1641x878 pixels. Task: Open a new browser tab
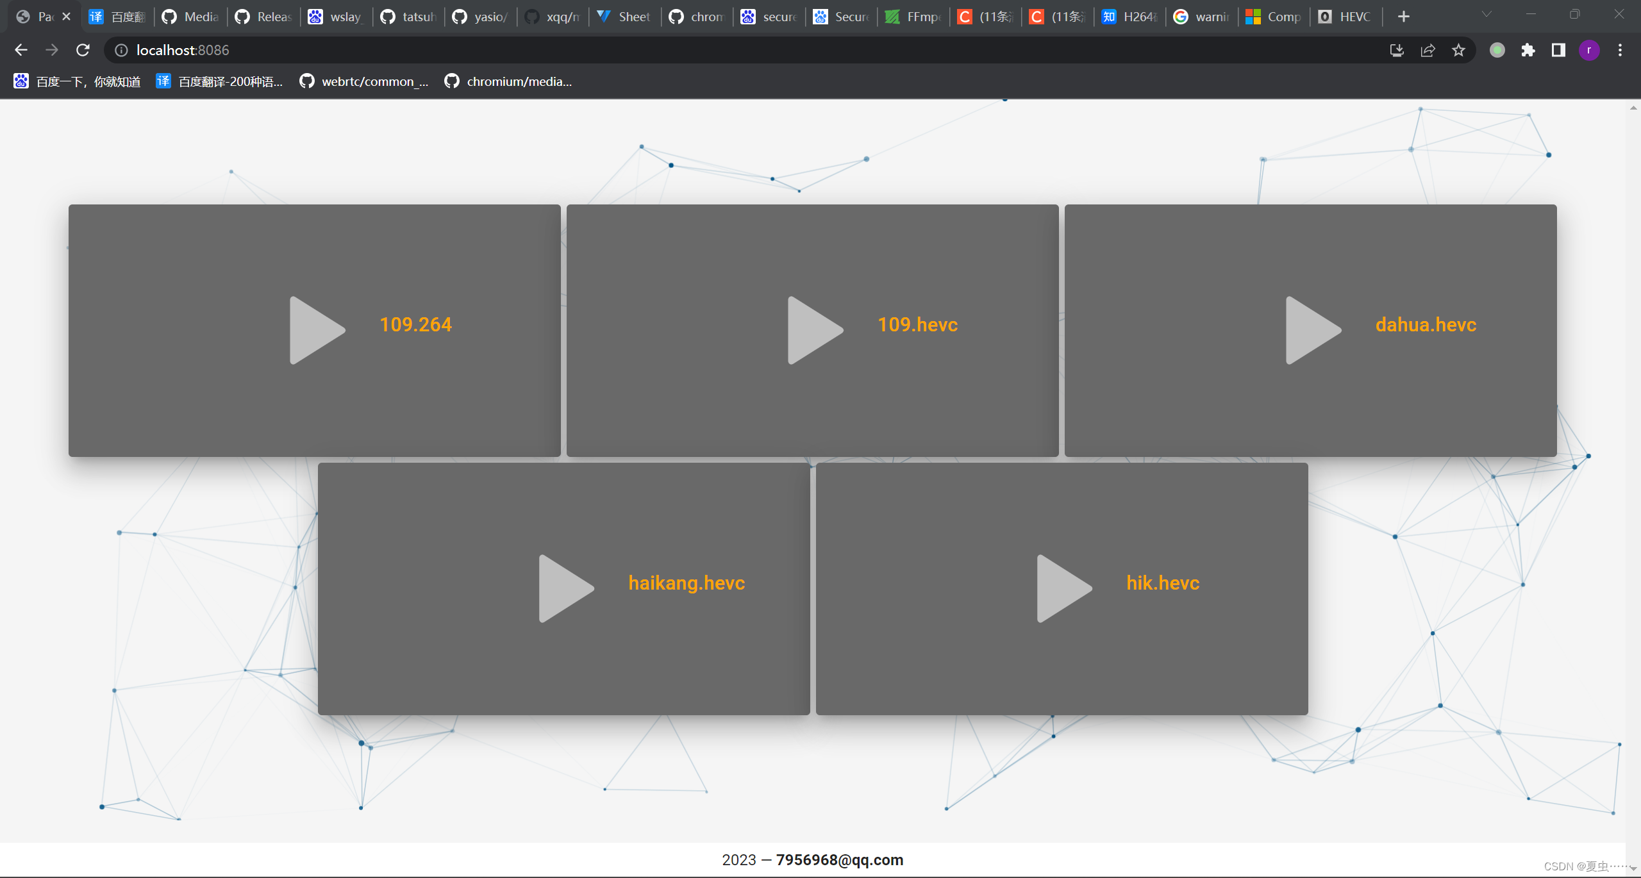tap(1403, 17)
